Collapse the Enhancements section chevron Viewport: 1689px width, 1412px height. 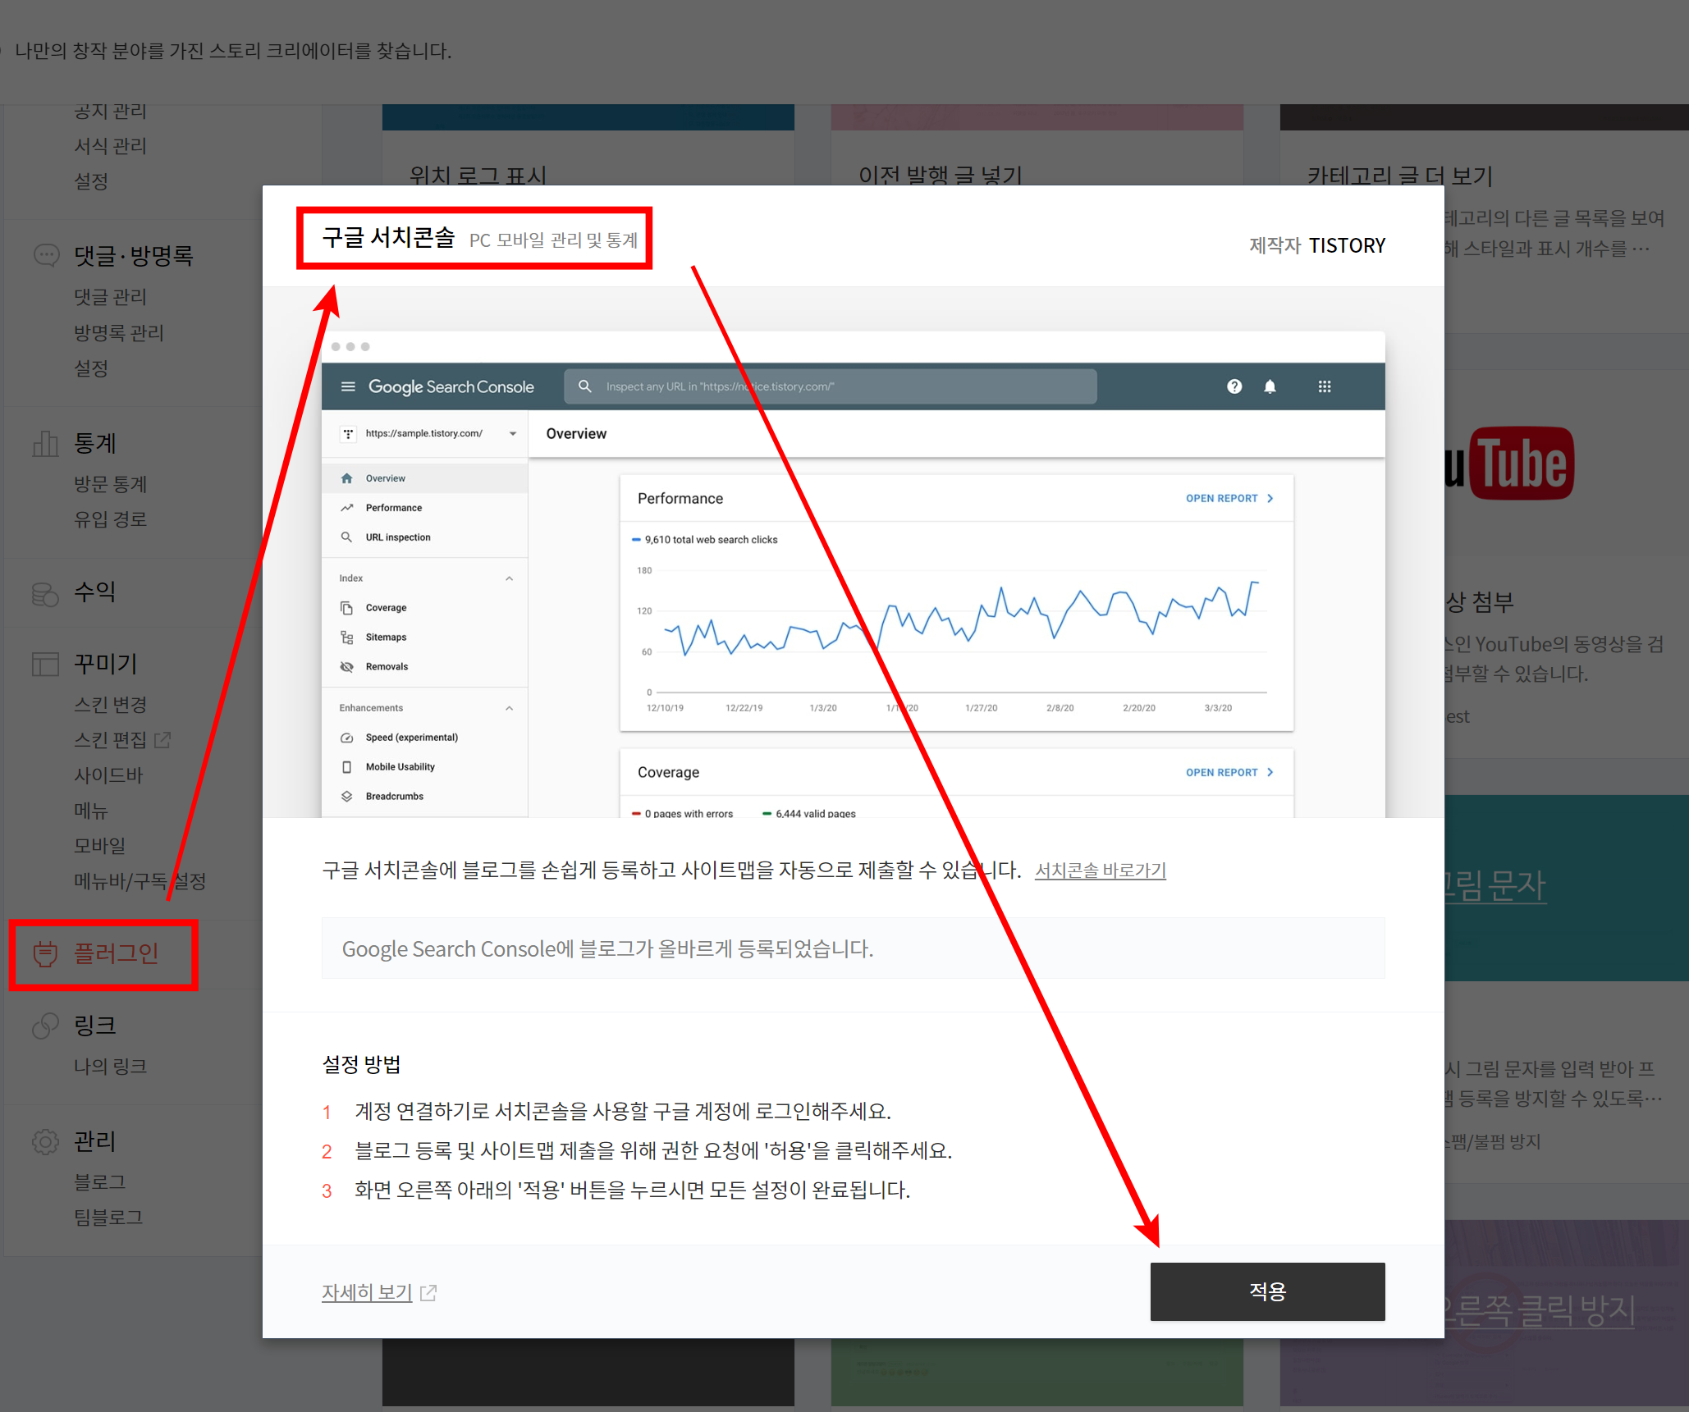[x=509, y=708]
